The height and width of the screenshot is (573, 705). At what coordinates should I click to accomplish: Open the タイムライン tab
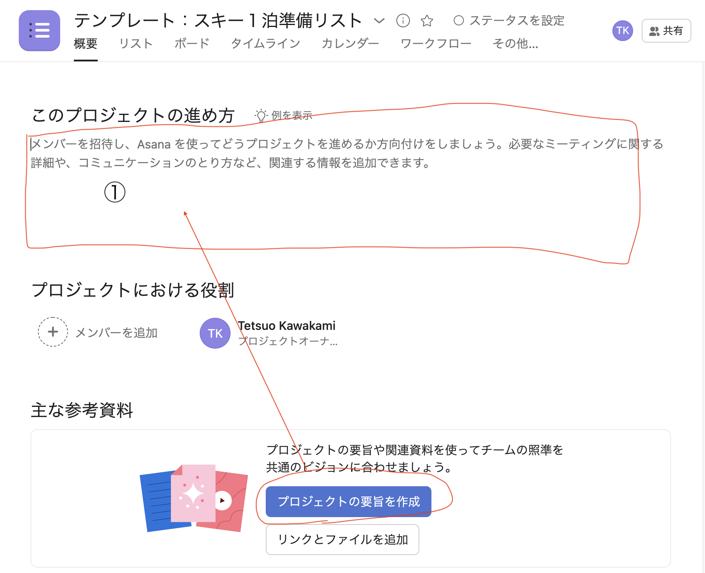pyautogui.click(x=265, y=43)
